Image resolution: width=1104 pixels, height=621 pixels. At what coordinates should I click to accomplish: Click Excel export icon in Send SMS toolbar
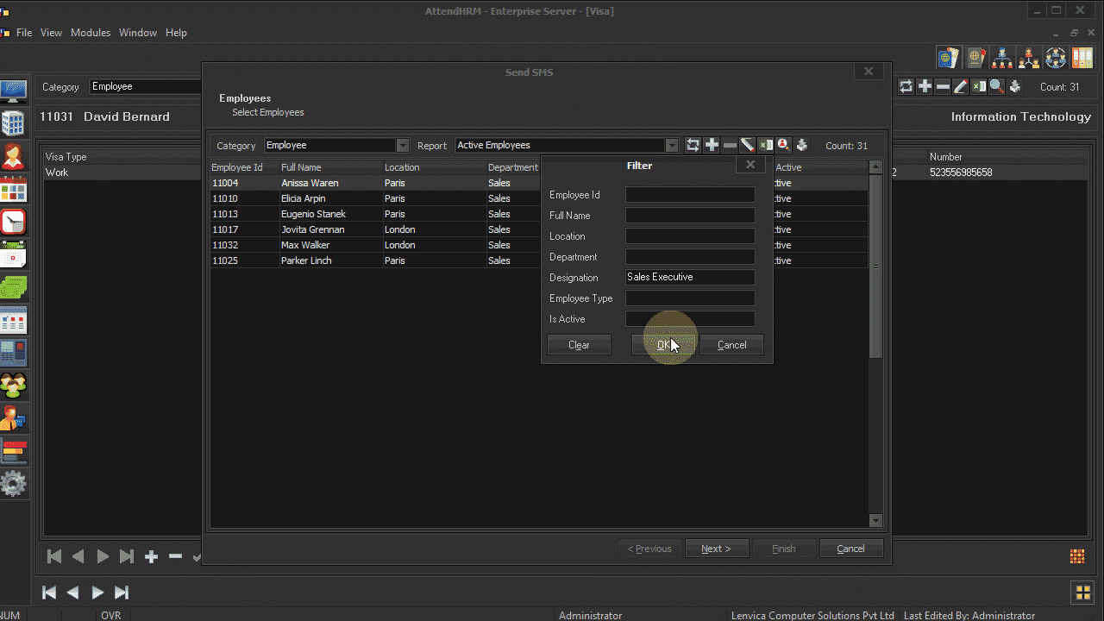(766, 145)
